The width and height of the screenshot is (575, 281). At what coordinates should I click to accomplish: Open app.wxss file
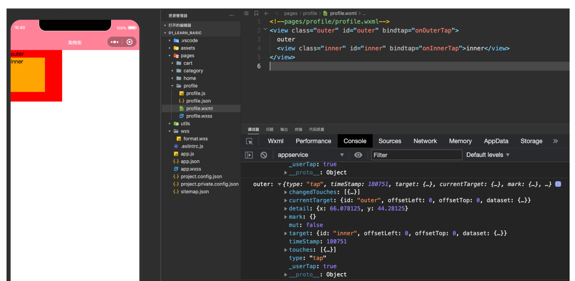coord(191,169)
